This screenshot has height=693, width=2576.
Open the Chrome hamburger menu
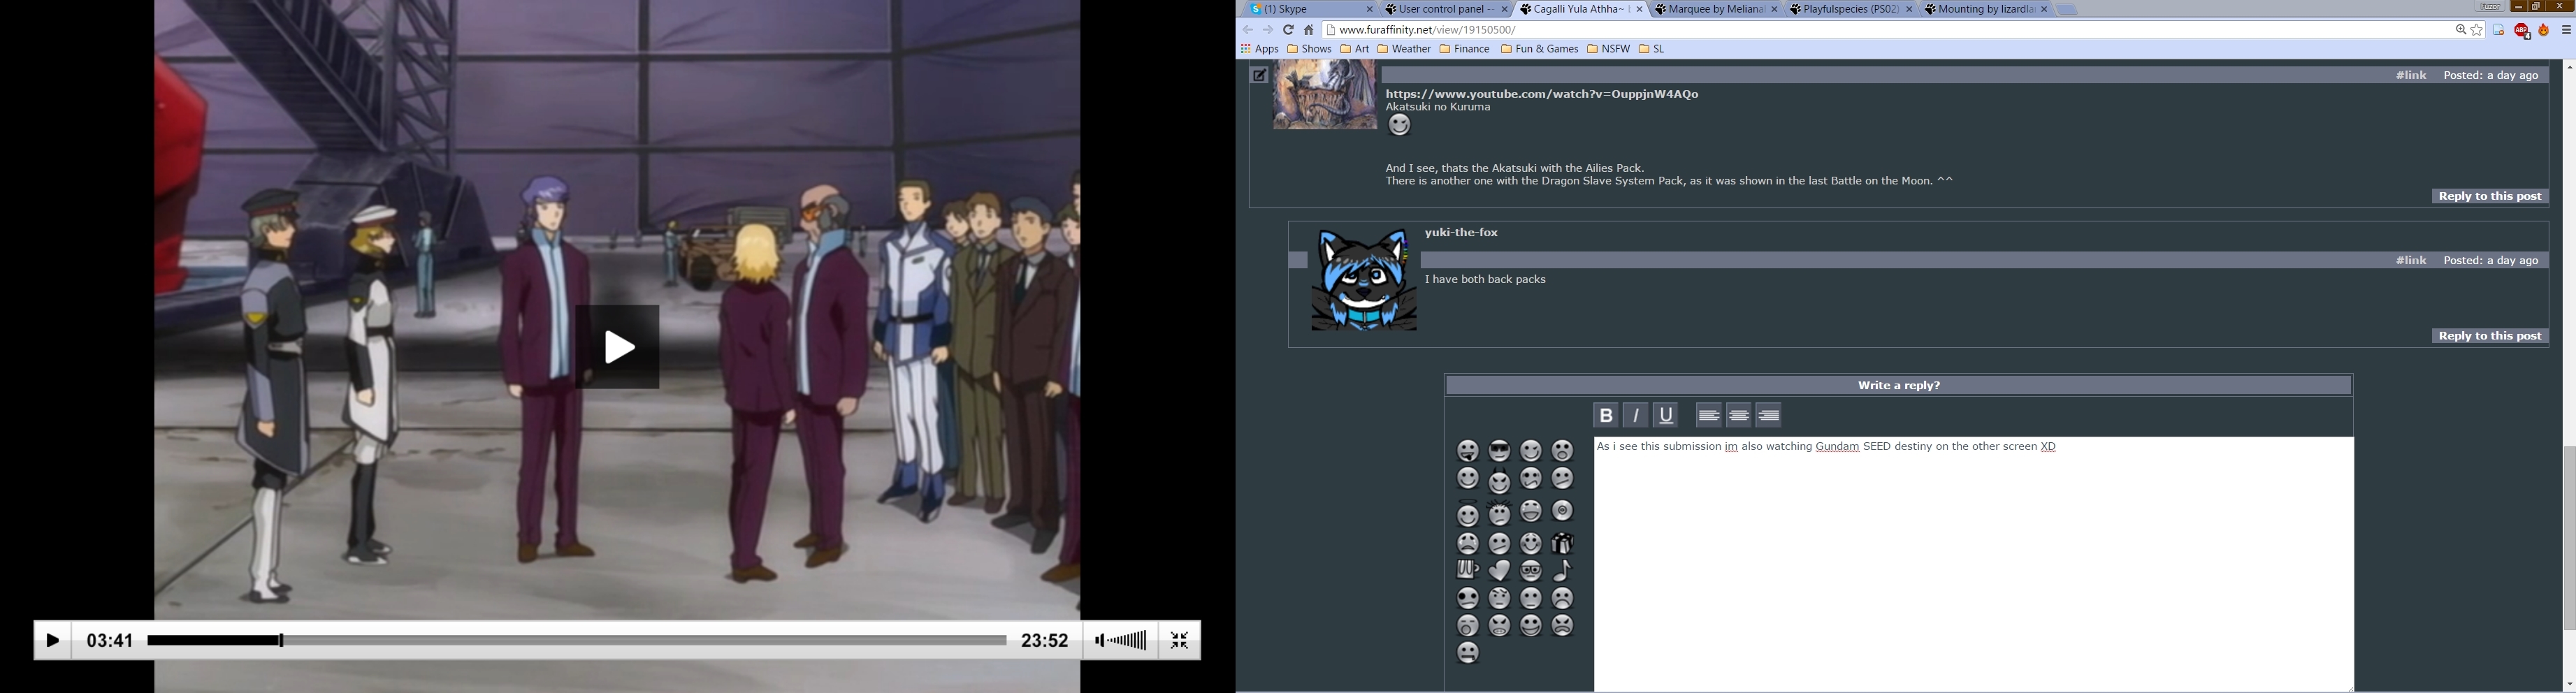pos(2566,30)
